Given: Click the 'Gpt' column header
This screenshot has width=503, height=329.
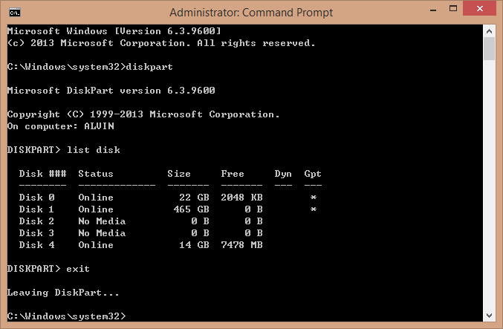Looking at the screenshot, I should [x=313, y=174].
